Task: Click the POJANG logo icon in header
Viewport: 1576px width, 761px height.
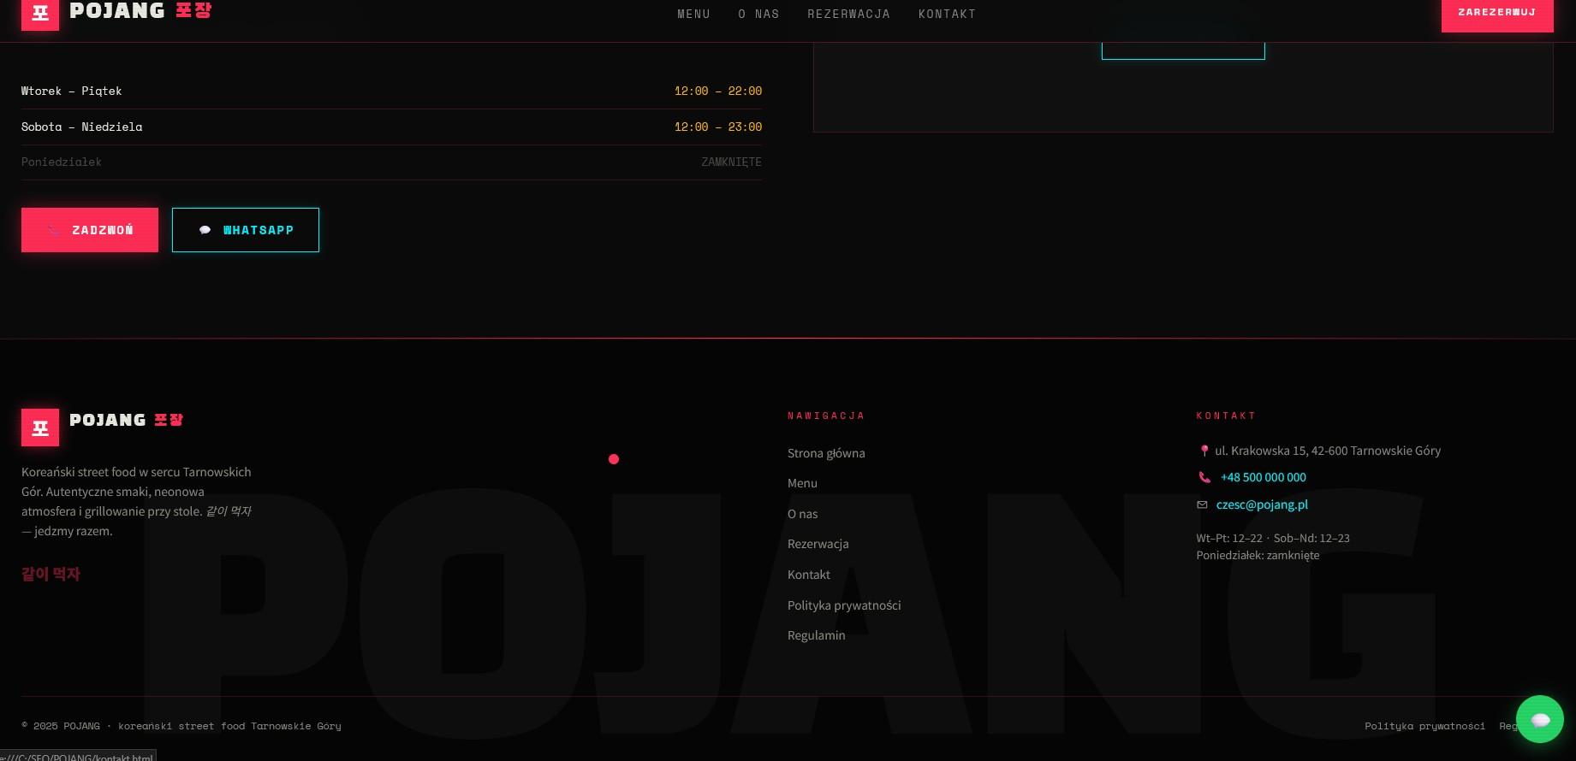Action: click(x=40, y=15)
